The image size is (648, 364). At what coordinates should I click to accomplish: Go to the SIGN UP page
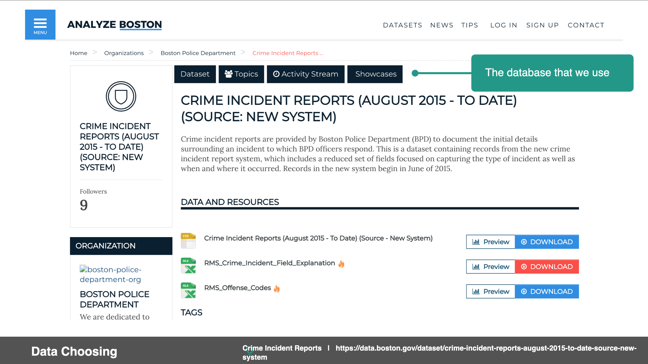pos(542,25)
